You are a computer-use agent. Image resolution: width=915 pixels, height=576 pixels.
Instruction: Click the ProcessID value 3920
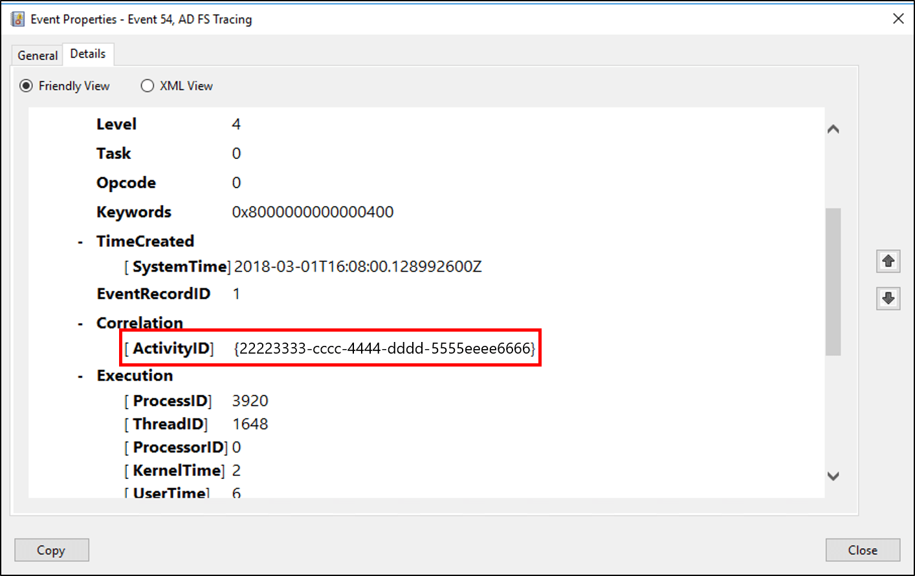click(x=250, y=400)
